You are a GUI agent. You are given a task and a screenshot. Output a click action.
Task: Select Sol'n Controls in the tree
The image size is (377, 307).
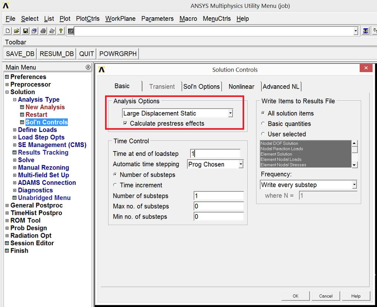coord(46,122)
